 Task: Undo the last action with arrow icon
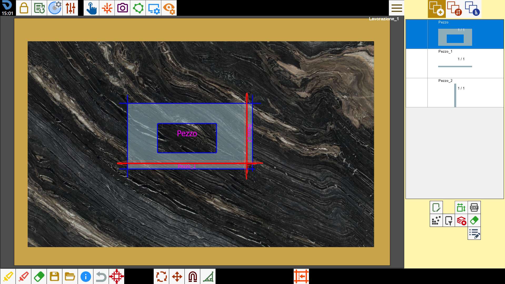[x=101, y=276]
